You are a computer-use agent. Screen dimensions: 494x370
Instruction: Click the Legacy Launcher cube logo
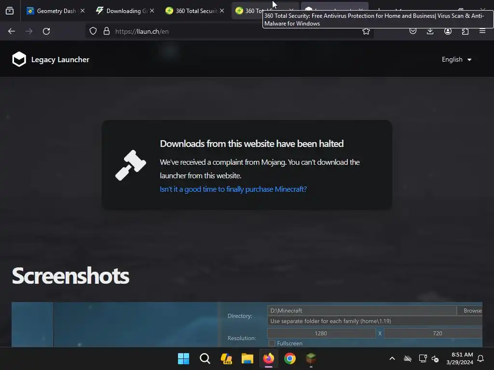point(19,59)
